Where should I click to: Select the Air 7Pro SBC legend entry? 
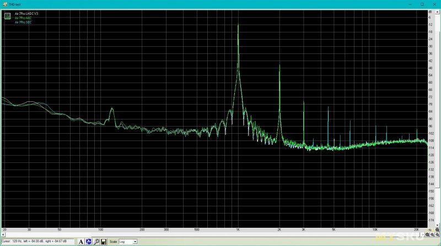23,22
